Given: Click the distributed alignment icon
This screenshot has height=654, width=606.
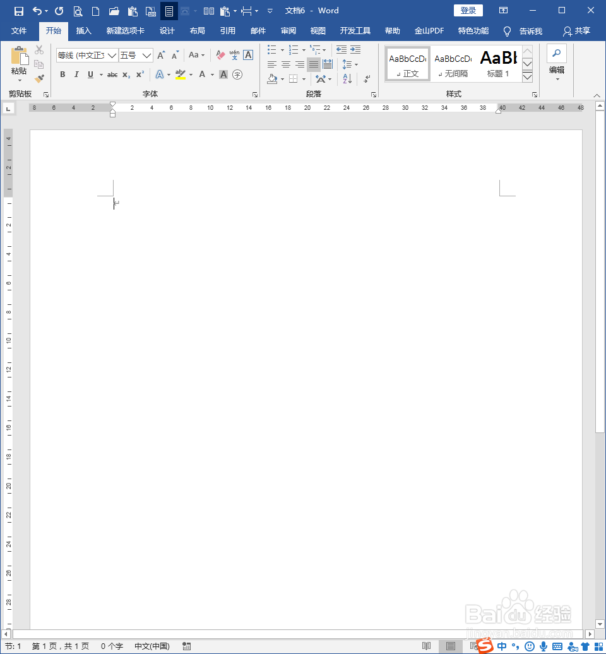Looking at the screenshot, I should (x=328, y=64).
